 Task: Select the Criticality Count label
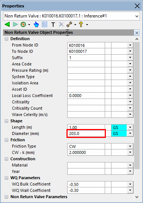tap(27, 108)
